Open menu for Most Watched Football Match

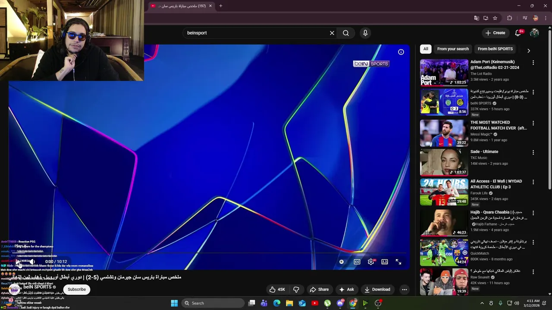533,123
